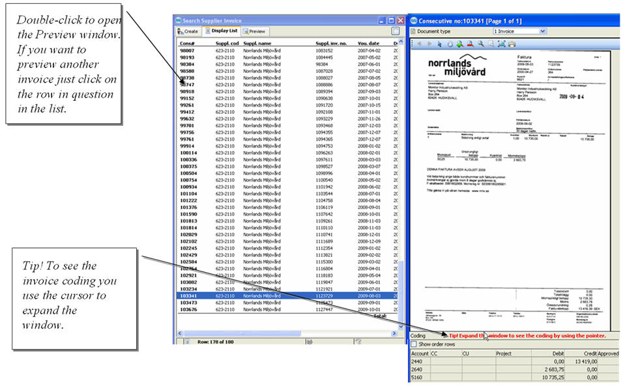Screen dimensions: 623x386
Task: Click the Search Supplier Invoice title bar app icon
Action: (x=179, y=20)
